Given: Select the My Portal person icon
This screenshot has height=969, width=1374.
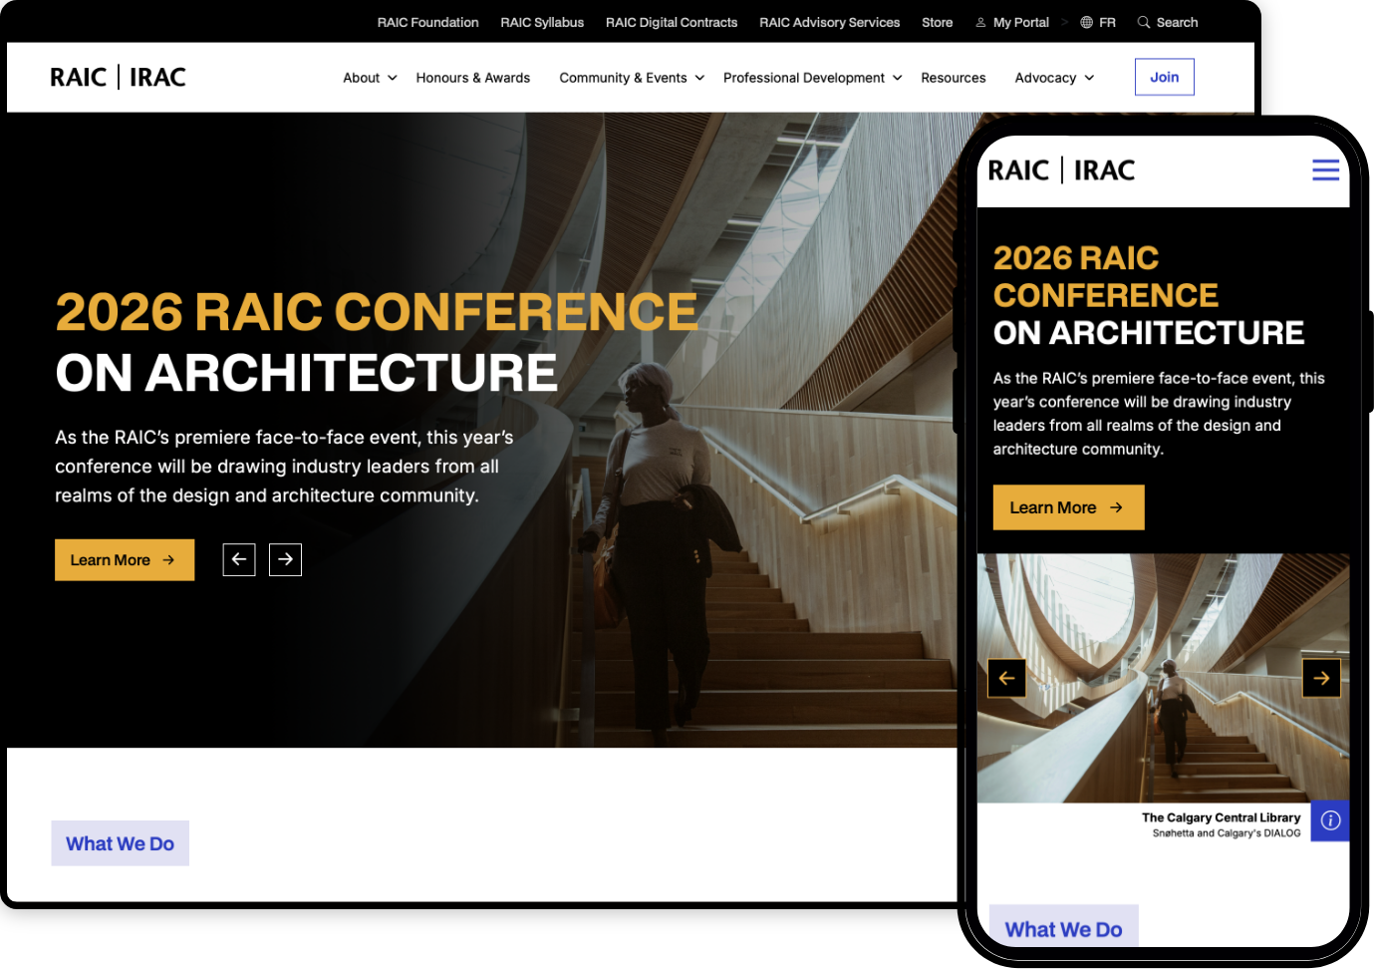Looking at the screenshot, I should point(979,22).
